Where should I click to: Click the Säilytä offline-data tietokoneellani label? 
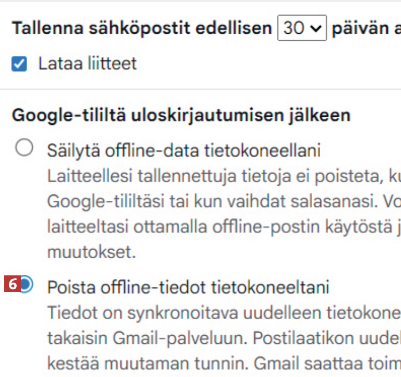tap(184, 151)
